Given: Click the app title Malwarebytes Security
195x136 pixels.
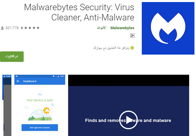Looking at the screenshot, I should (x=79, y=12).
